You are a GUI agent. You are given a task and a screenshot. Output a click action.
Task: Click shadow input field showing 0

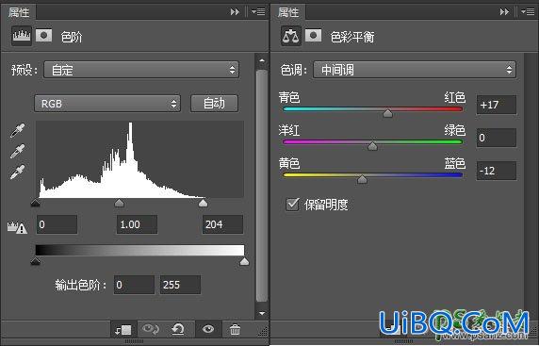click(57, 224)
